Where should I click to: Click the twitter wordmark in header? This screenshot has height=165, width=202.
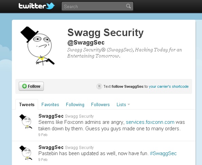pyautogui.click(x=32, y=6)
